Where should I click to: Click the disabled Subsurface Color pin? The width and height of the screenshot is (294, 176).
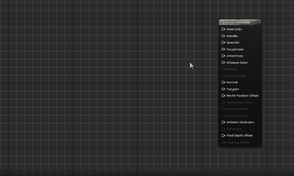(x=223, y=102)
